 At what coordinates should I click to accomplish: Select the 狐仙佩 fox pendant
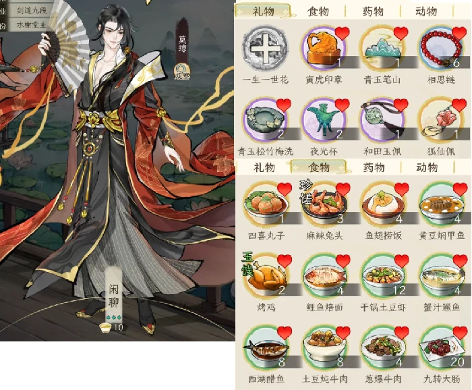[441, 120]
